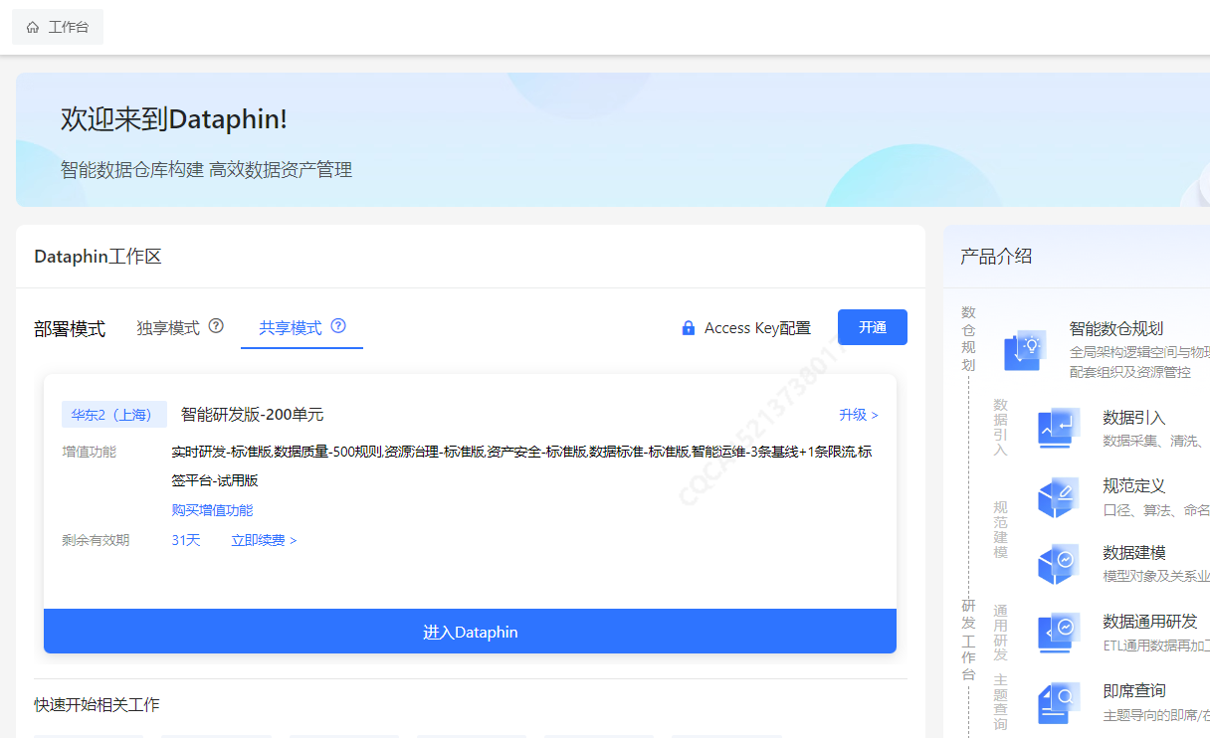Select the 华东2（上海）region tag
This screenshot has height=738, width=1210.
coord(114,415)
